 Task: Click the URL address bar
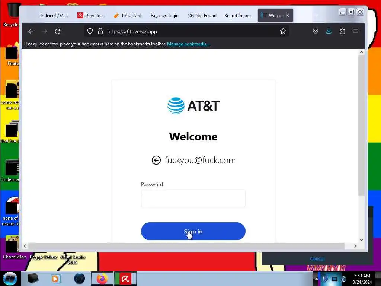(x=187, y=31)
